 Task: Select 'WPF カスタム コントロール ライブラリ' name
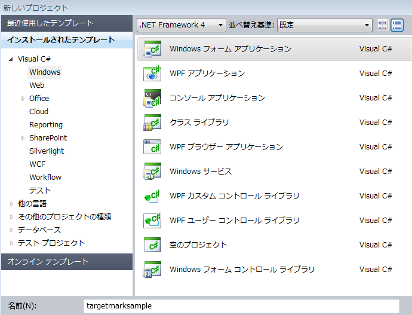point(235,196)
